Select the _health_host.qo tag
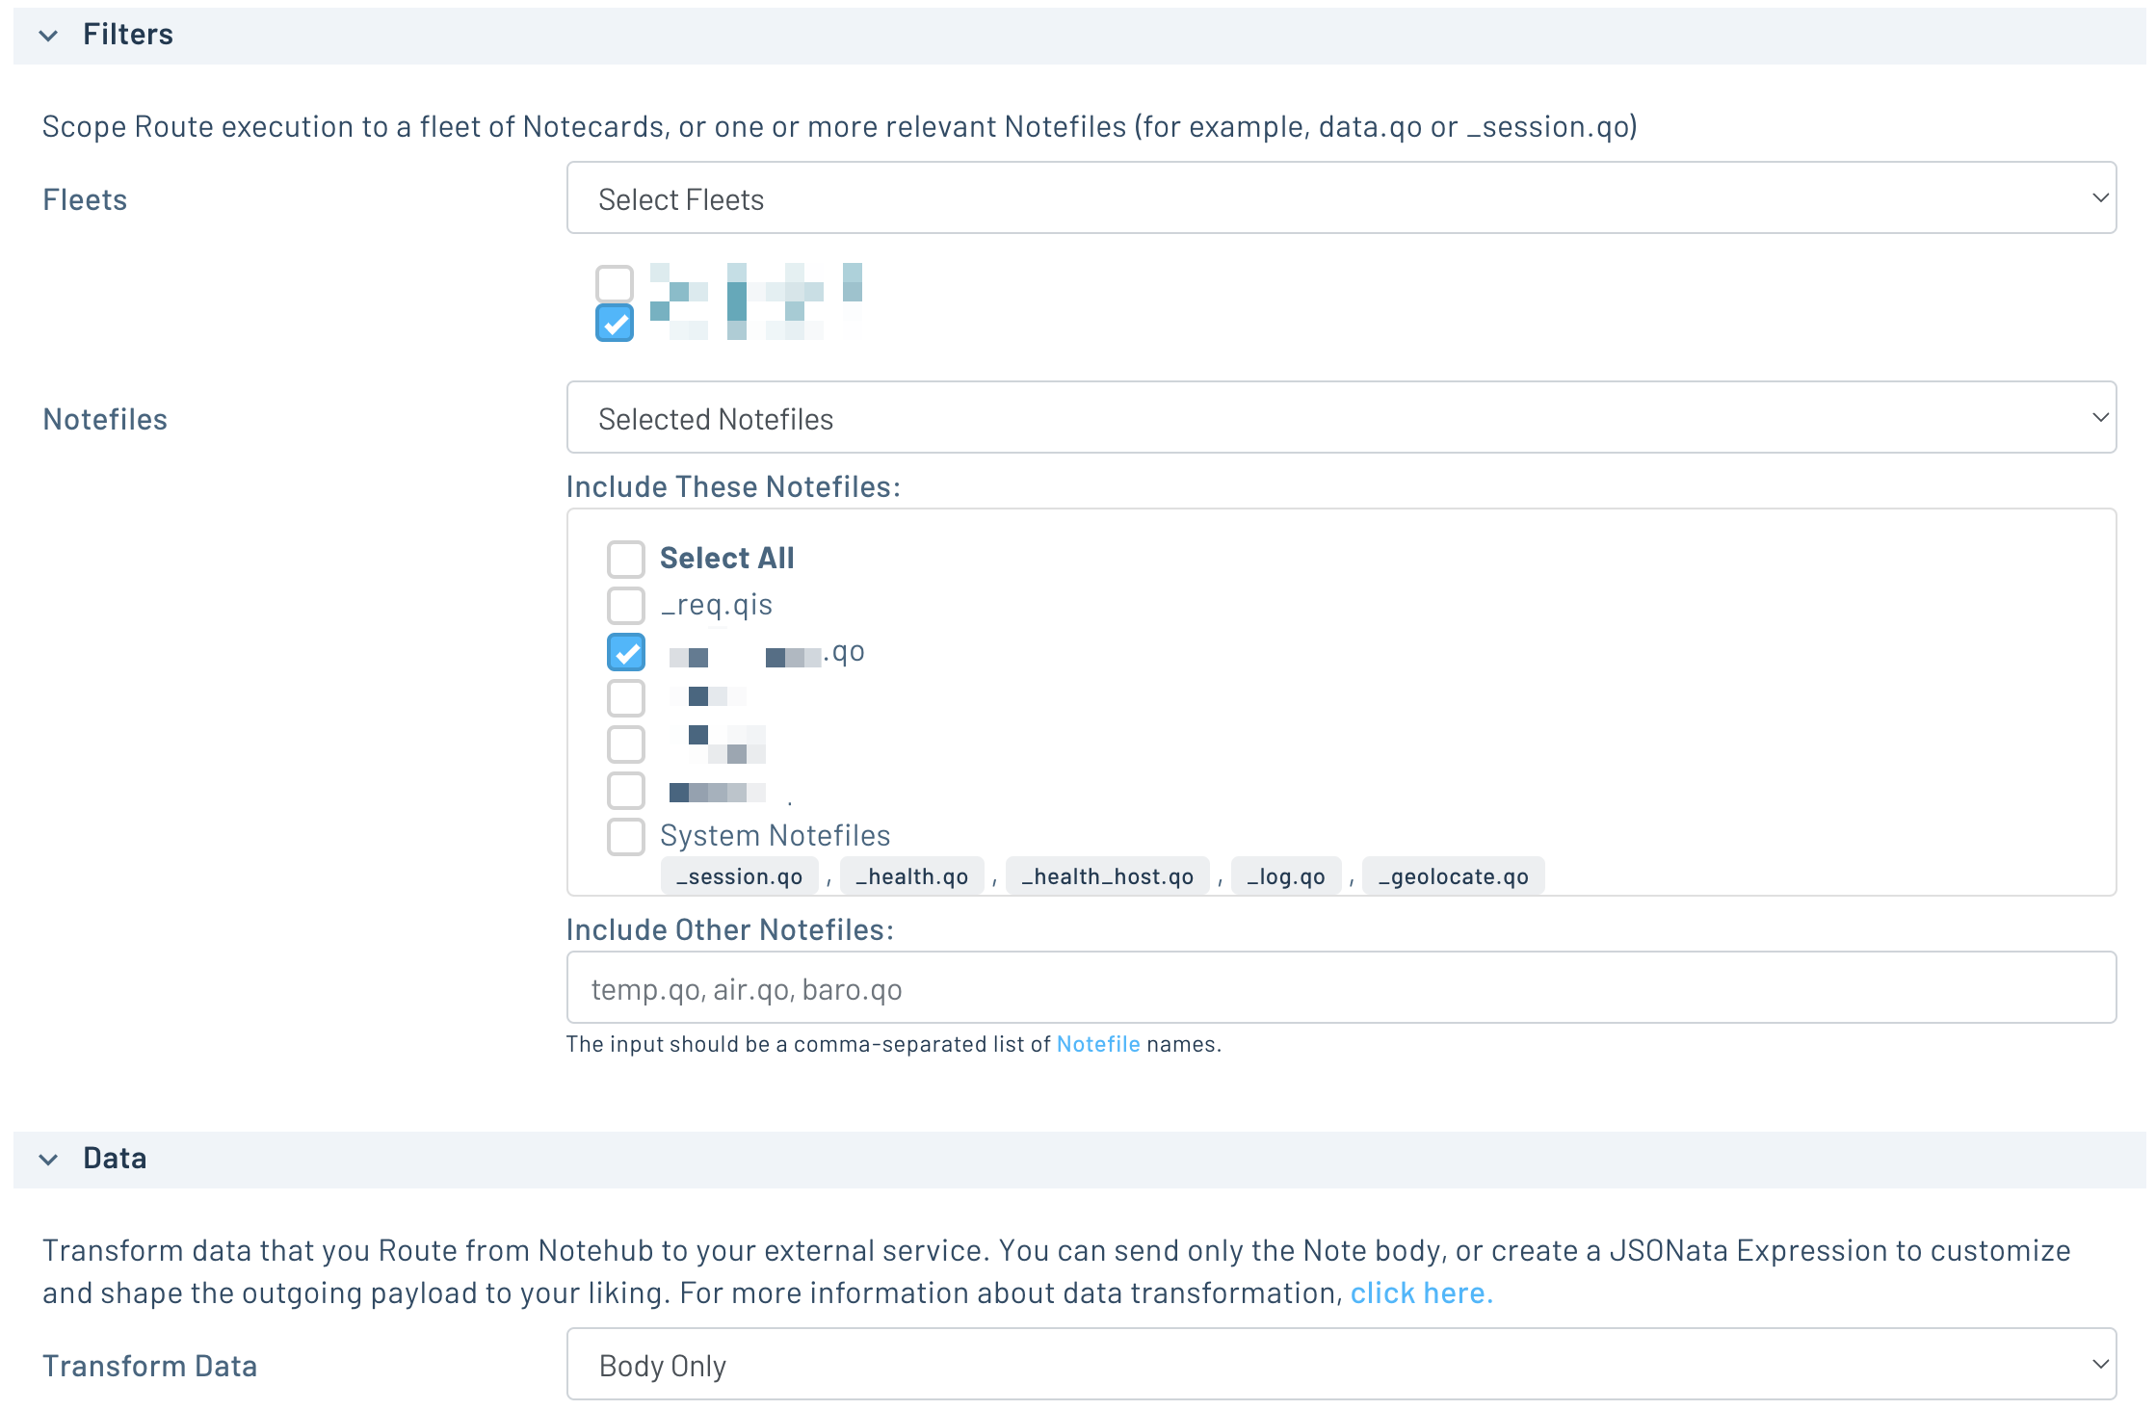Screen dimensions: 2156x1410 (x=1107, y=876)
